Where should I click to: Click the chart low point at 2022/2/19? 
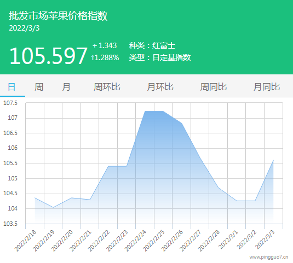[x=53, y=207]
